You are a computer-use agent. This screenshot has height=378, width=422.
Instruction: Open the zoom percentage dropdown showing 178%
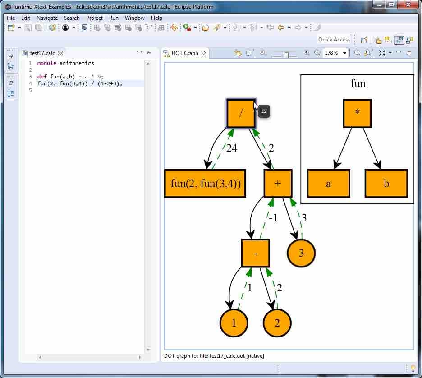click(x=345, y=53)
